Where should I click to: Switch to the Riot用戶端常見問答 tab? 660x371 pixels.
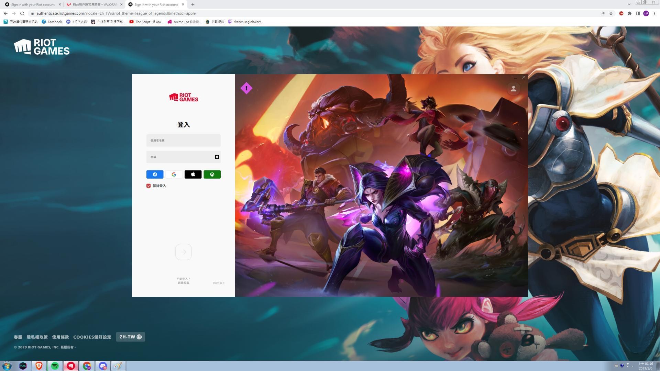coord(93,4)
